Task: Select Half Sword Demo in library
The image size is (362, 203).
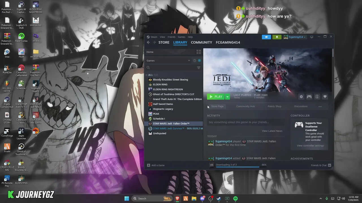Action: tap(163, 104)
